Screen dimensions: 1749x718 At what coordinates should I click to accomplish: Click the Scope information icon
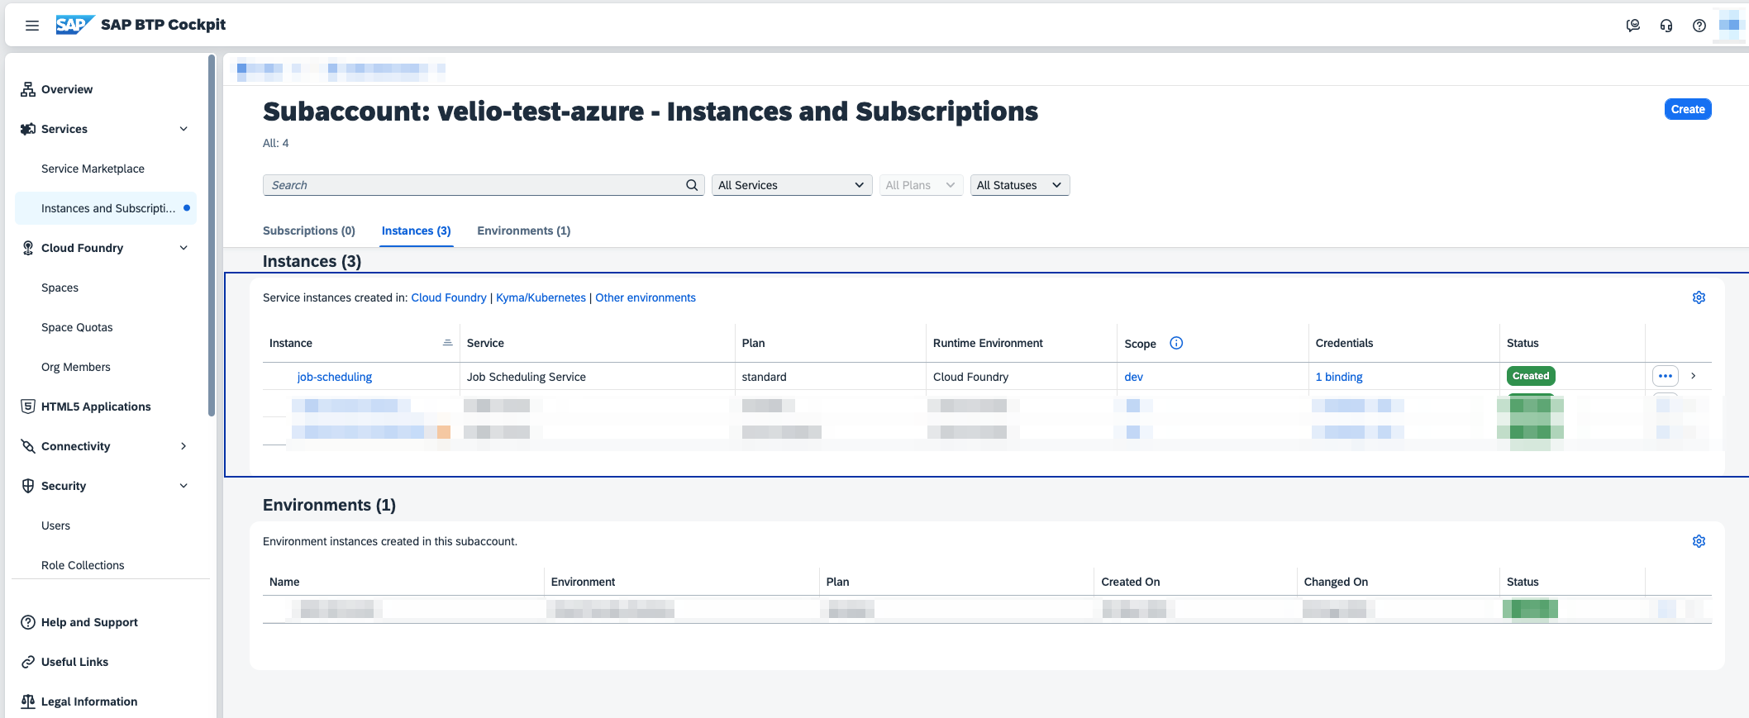(x=1176, y=343)
